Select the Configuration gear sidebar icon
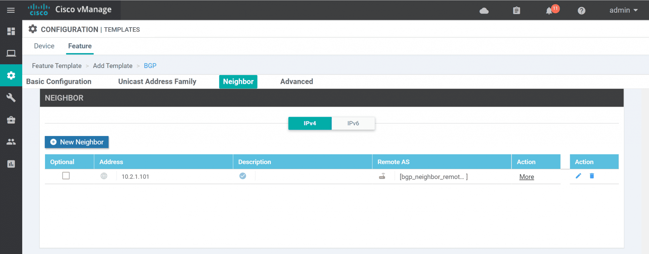The image size is (649, 254). tap(11, 75)
